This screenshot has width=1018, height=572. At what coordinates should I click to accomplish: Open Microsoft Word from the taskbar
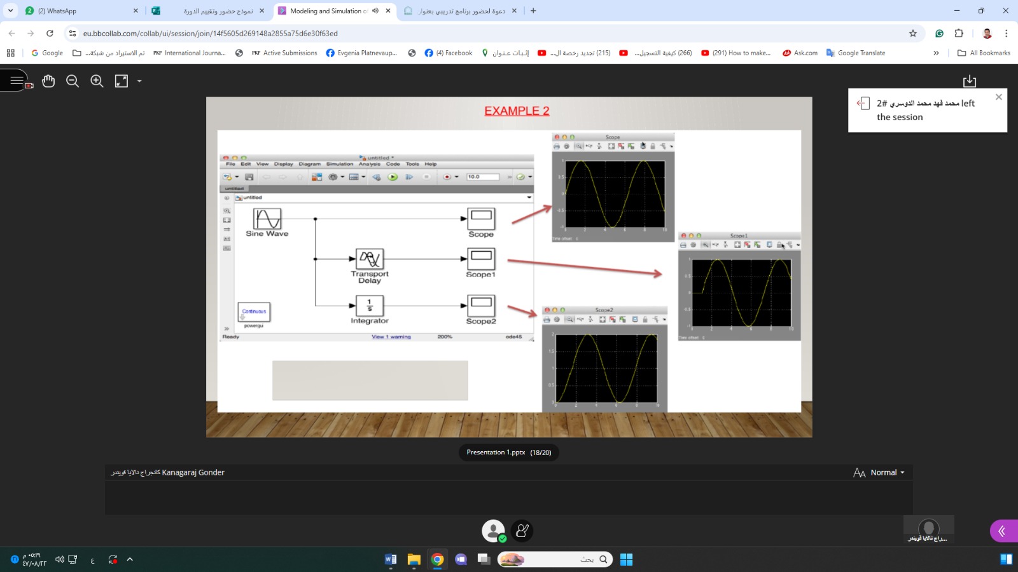click(x=391, y=559)
